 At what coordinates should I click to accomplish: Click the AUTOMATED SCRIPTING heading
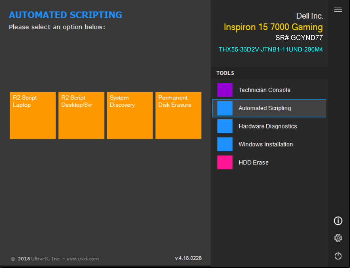click(x=65, y=15)
